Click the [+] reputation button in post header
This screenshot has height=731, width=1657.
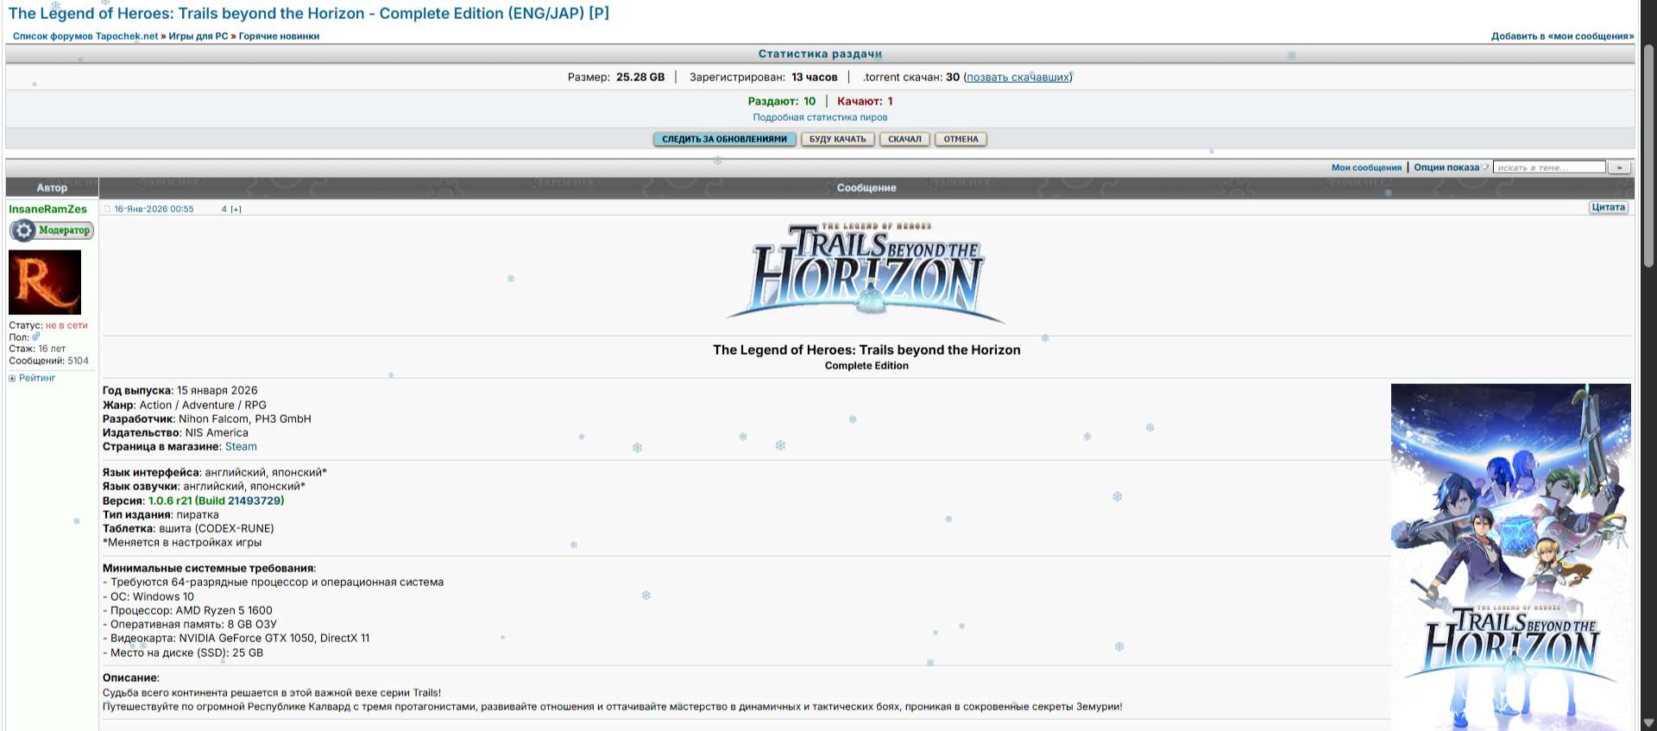[x=236, y=209]
